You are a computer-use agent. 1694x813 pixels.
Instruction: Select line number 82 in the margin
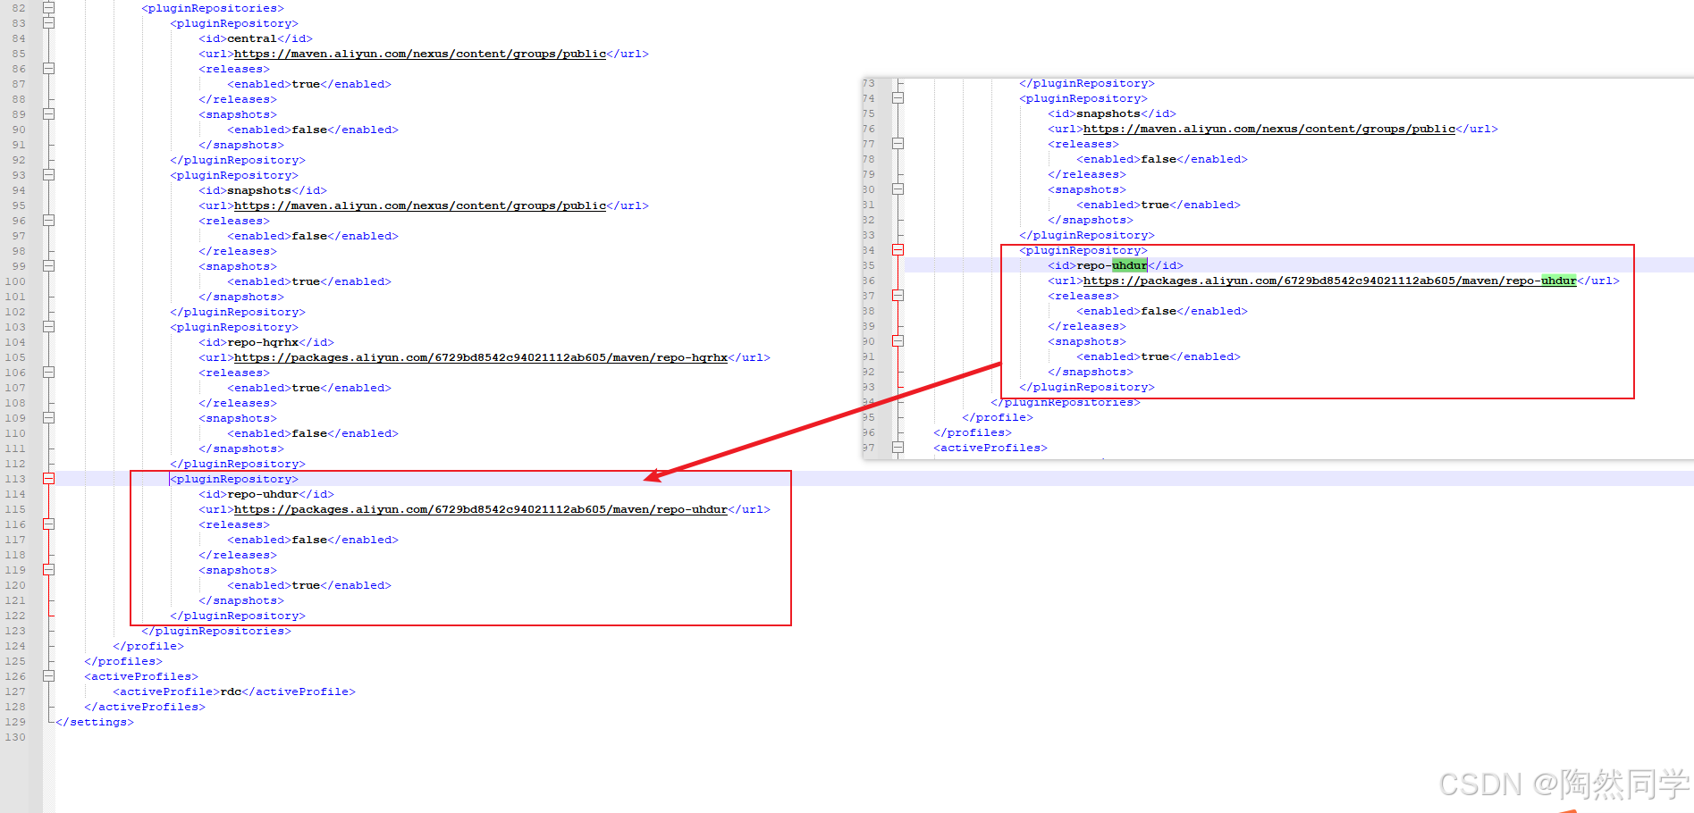tap(19, 8)
